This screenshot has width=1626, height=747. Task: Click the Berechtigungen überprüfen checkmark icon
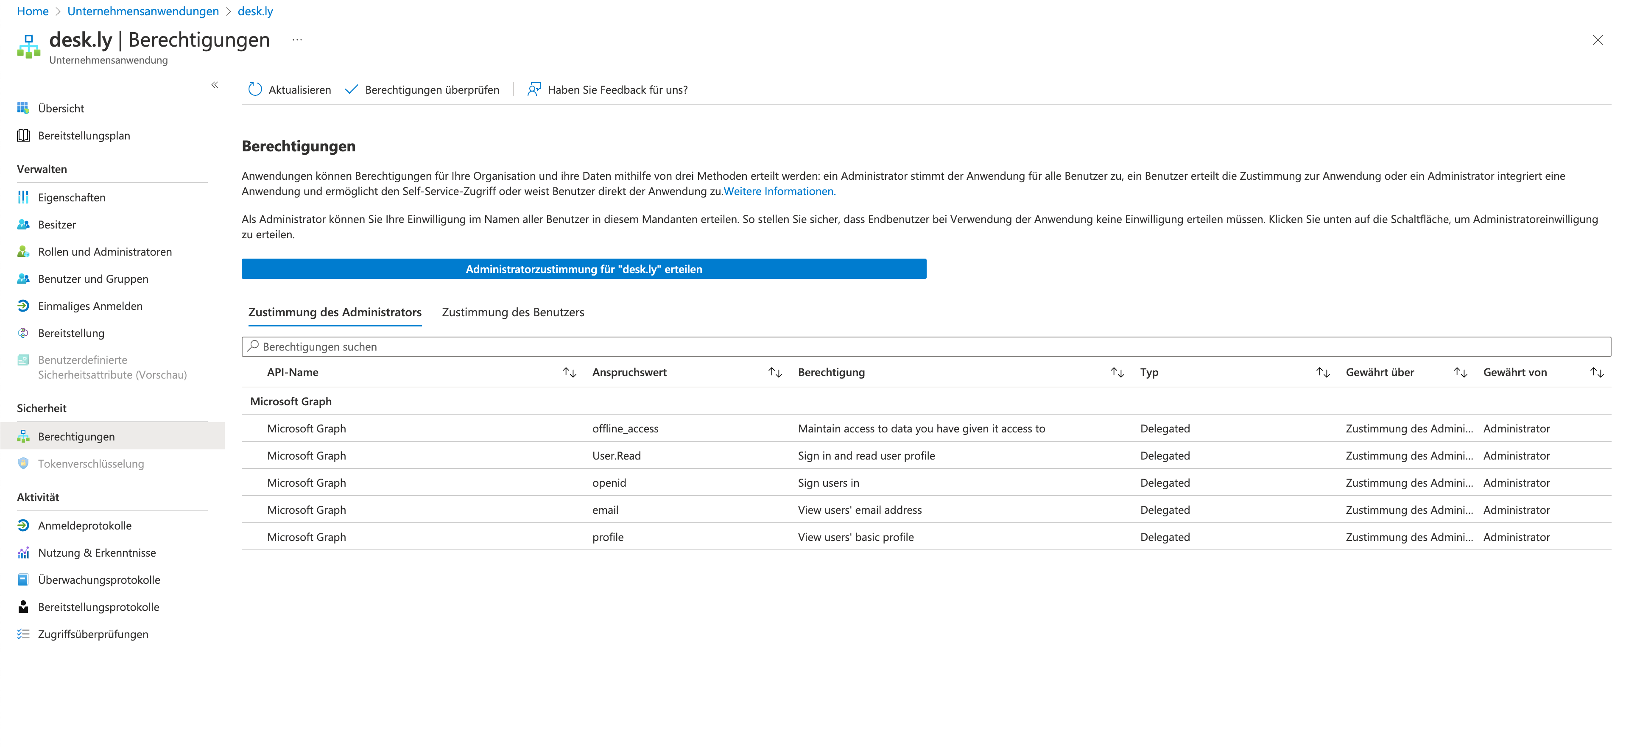tap(352, 89)
